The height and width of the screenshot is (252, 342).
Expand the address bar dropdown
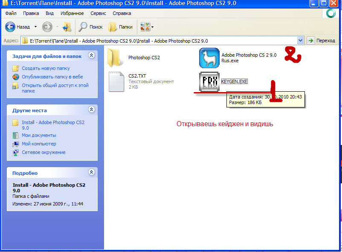point(301,41)
